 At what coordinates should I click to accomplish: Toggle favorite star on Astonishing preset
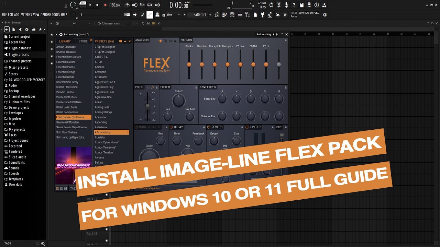pyautogui.click(x=128, y=132)
